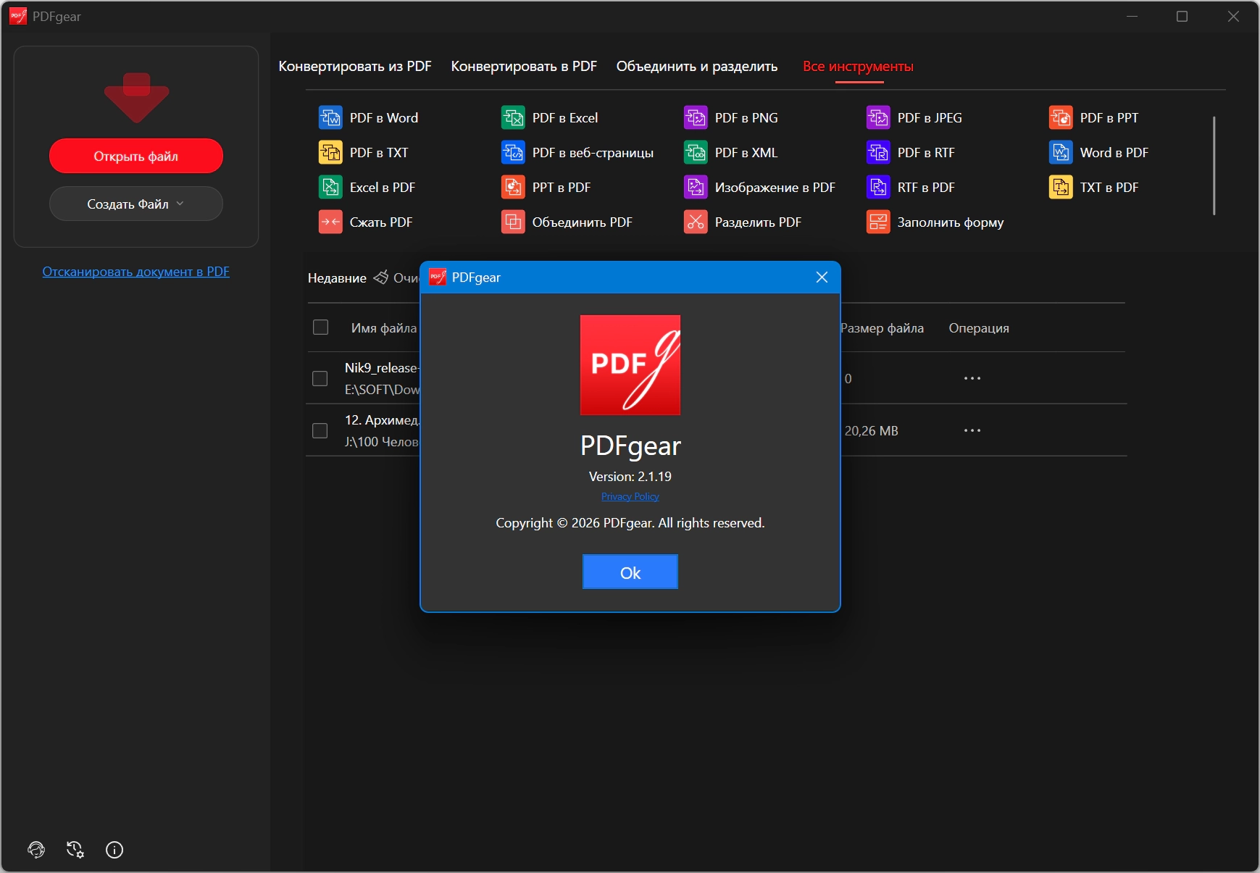
Task: Select the Все инструменты tab
Action: pos(858,66)
